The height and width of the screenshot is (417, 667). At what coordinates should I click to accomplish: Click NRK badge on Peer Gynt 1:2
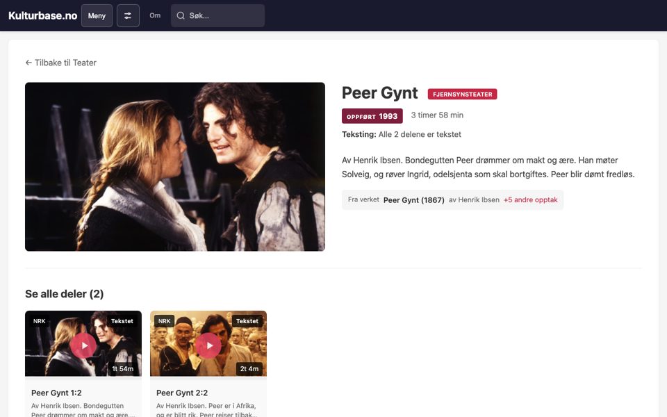click(x=39, y=321)
